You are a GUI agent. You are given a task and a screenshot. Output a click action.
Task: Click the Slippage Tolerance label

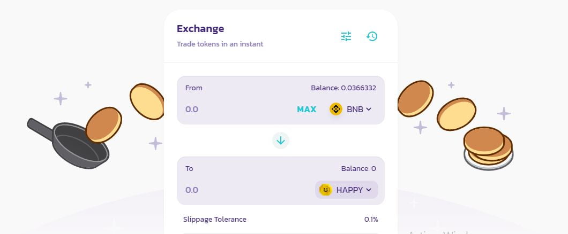tap(215, 219)
